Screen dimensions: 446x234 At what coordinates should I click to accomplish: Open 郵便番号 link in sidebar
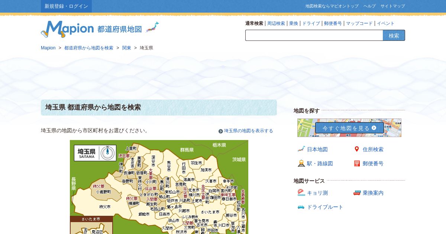[x=373, y=163]
